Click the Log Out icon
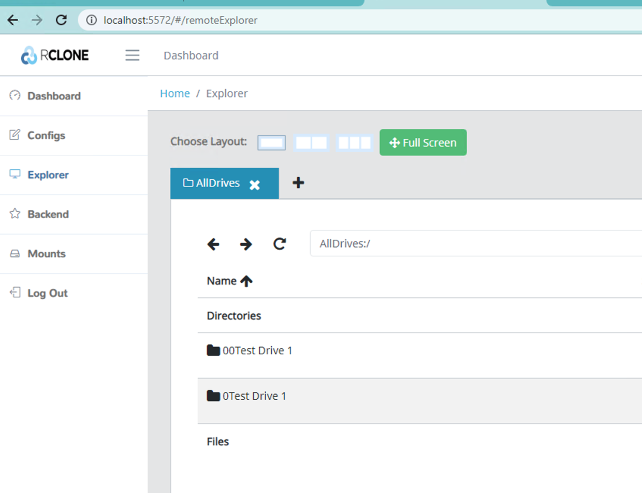Viewport: 642px width, 493px height. pyautogui.click(x=14, y=293)
